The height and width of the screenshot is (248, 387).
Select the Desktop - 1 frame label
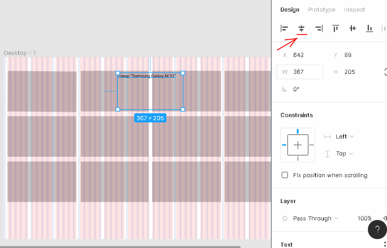(20, 53)
